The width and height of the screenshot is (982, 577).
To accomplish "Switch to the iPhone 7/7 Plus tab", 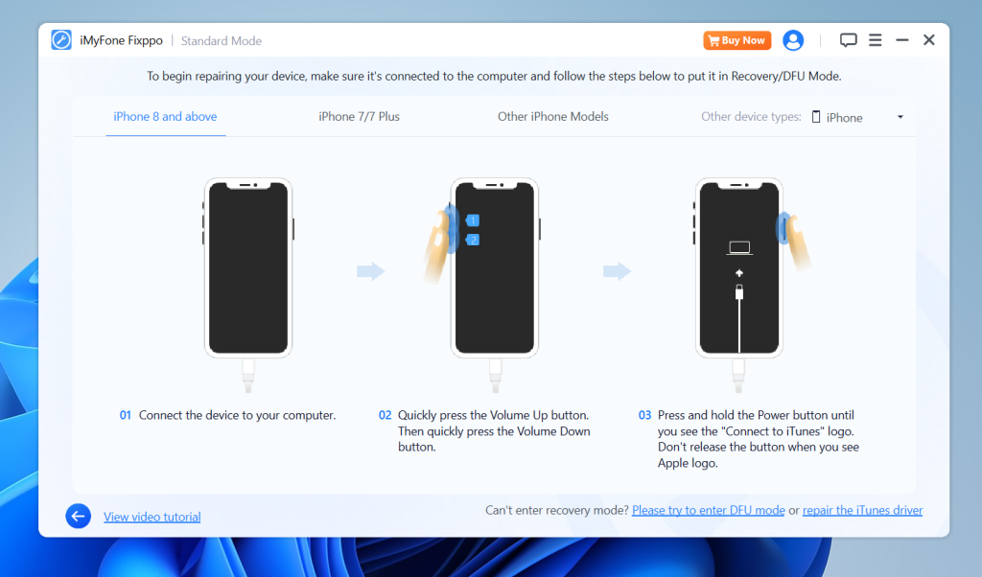I will pos(359,115).
